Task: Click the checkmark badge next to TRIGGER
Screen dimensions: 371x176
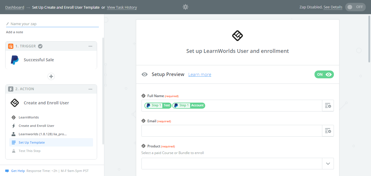Action: 41,46
